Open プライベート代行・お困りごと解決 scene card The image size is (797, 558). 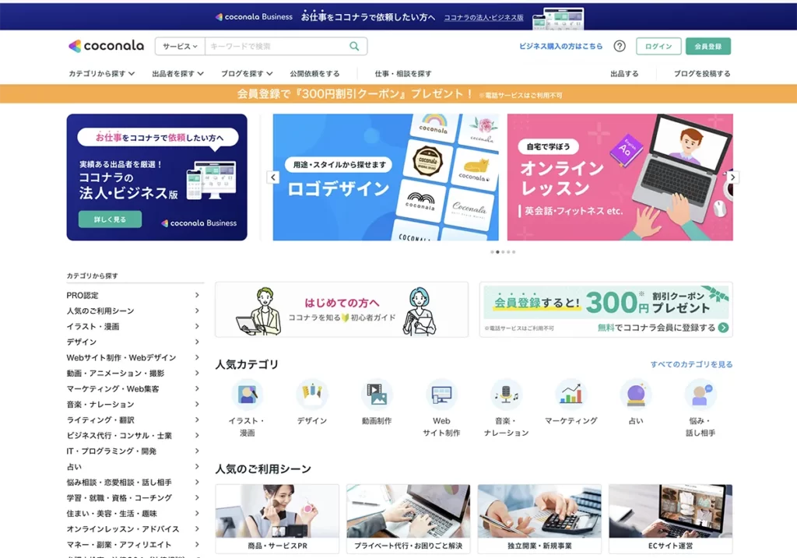pos(408,519)
